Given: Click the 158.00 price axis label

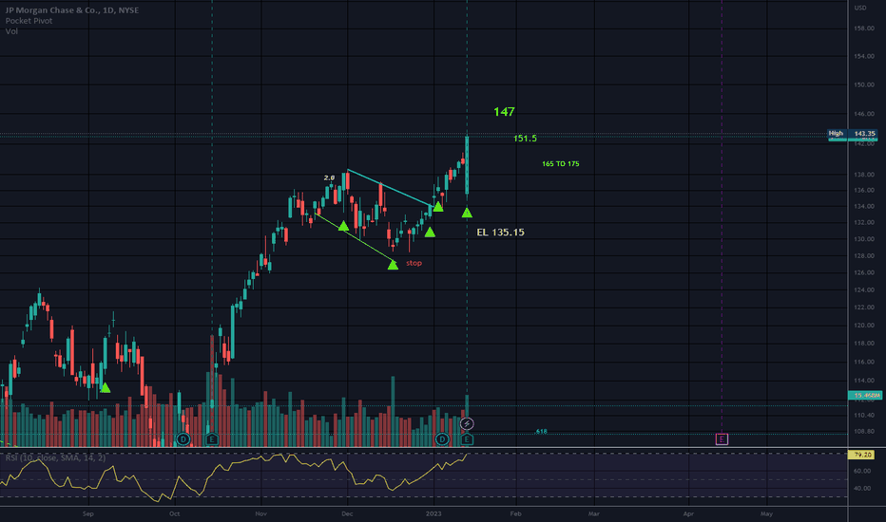Looking at the screenshot, I should 864,28.
